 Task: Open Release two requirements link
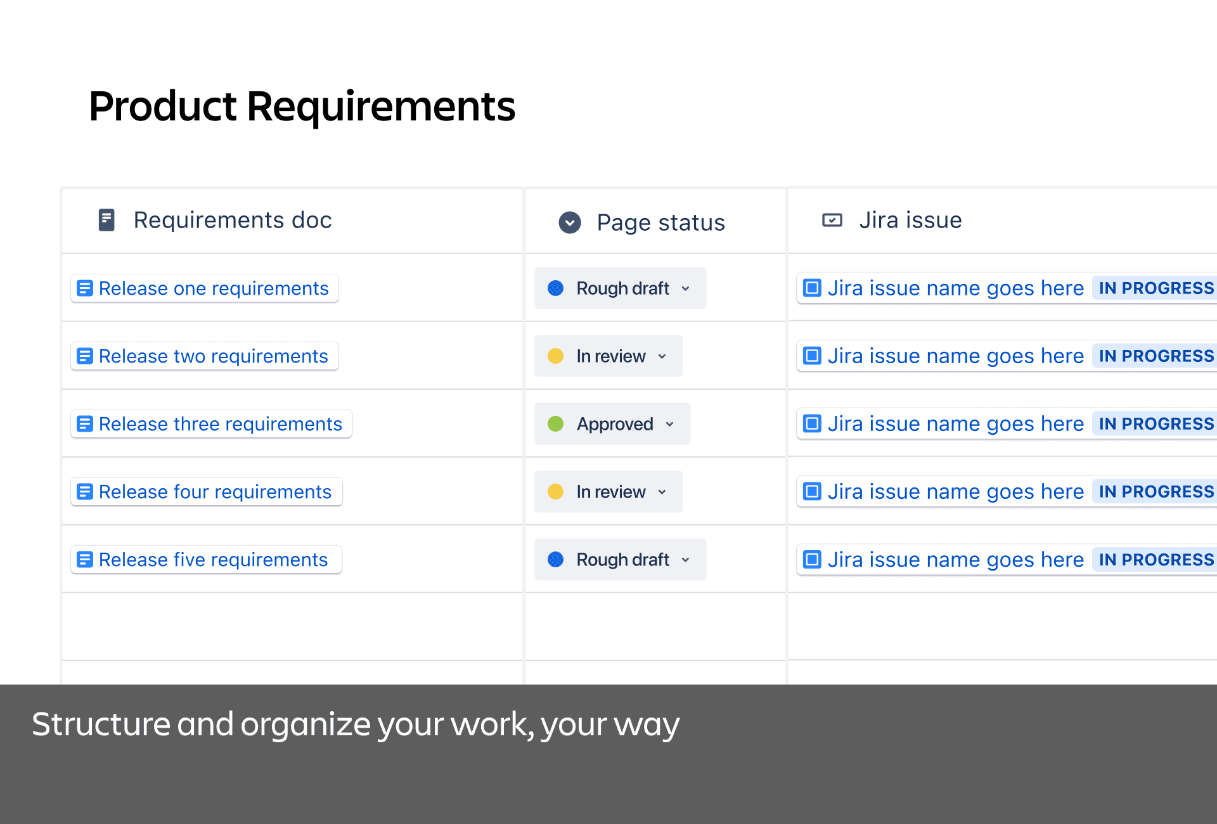[213, 356]
